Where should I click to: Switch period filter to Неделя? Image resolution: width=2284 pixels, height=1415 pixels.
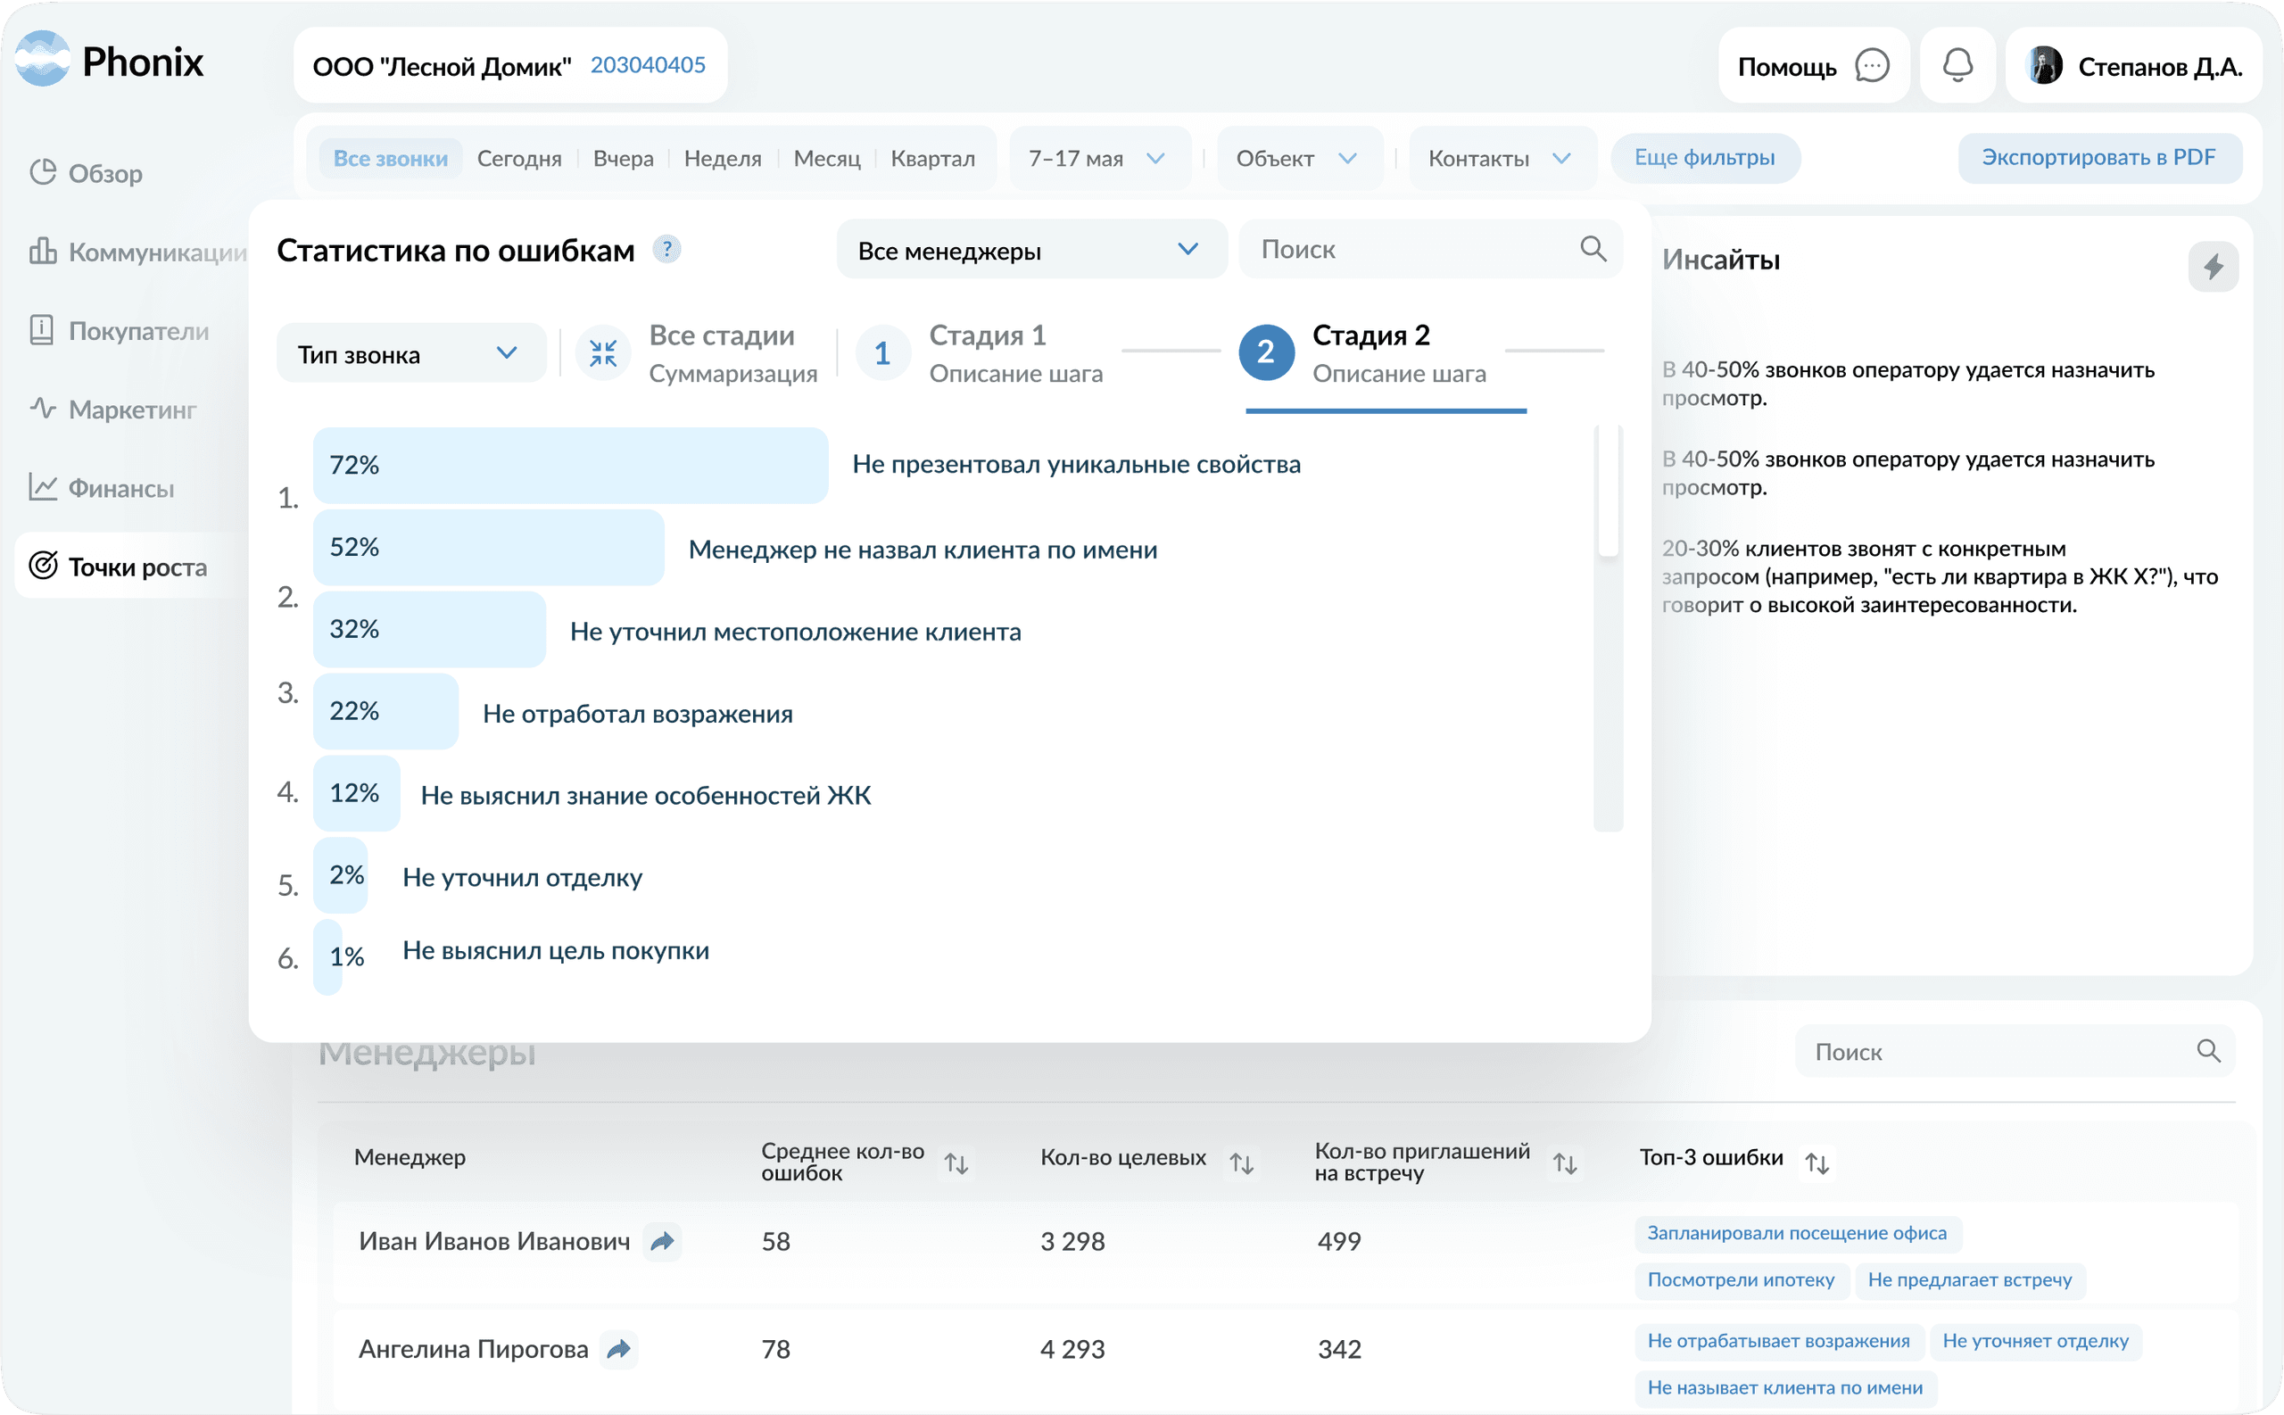click(723, 158)
